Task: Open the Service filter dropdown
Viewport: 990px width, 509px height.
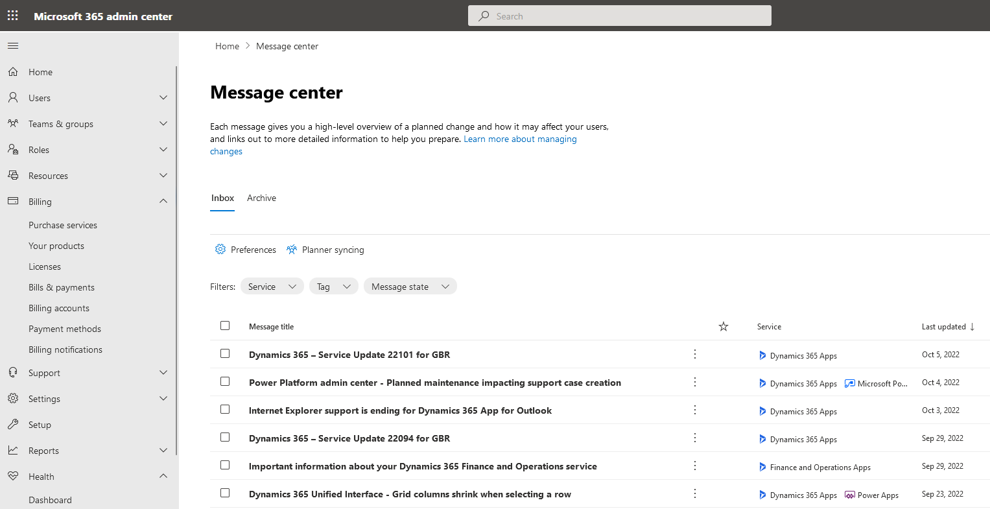Action: click(x=272, y=286)
